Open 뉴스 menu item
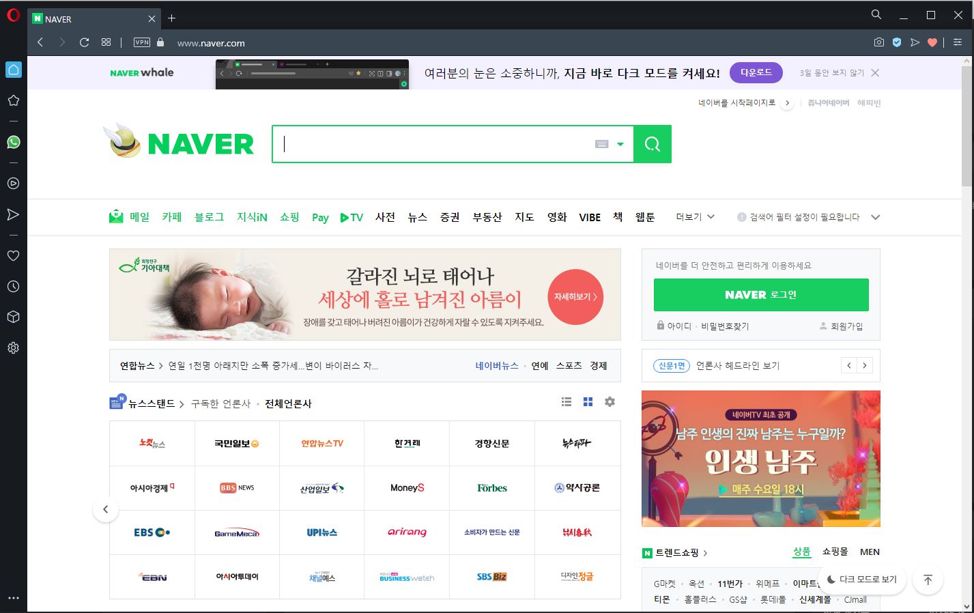This screenshot has height=613, width=974. pos(418,217)
